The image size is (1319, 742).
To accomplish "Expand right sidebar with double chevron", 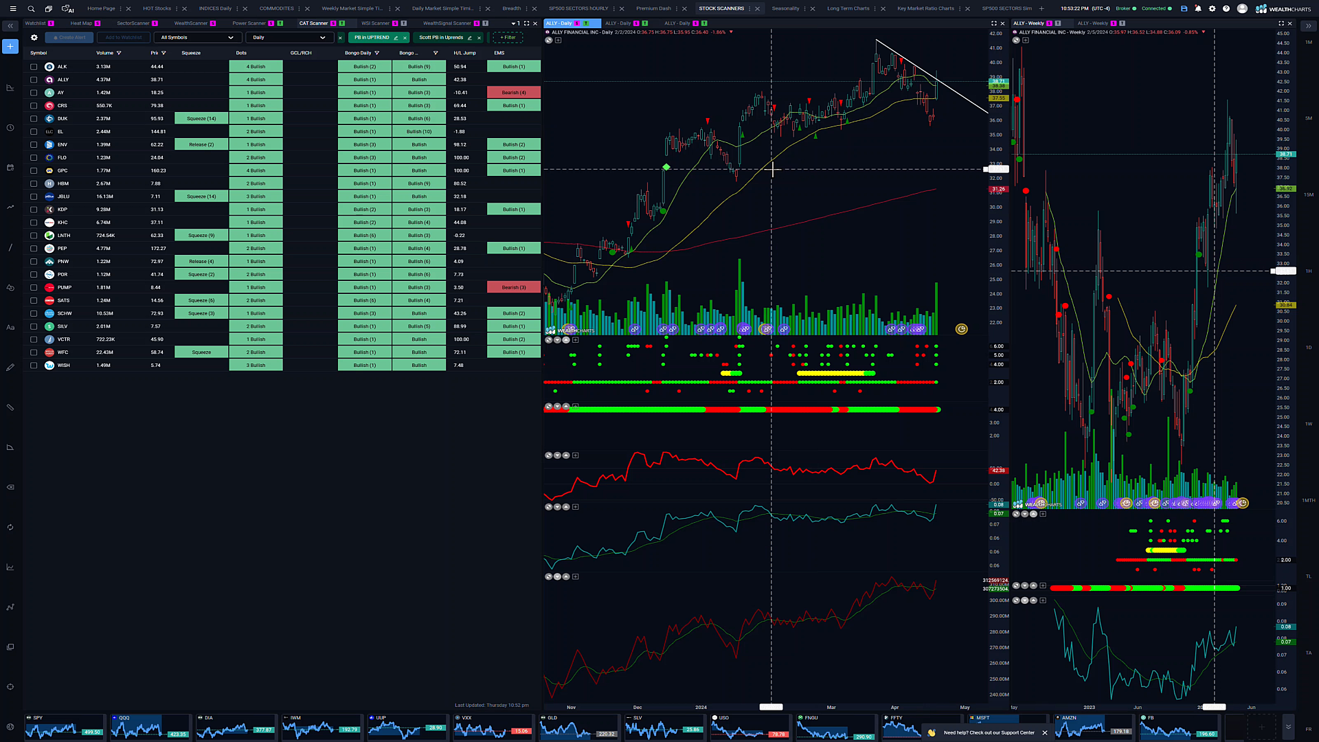I will (x=1308, y=26).
